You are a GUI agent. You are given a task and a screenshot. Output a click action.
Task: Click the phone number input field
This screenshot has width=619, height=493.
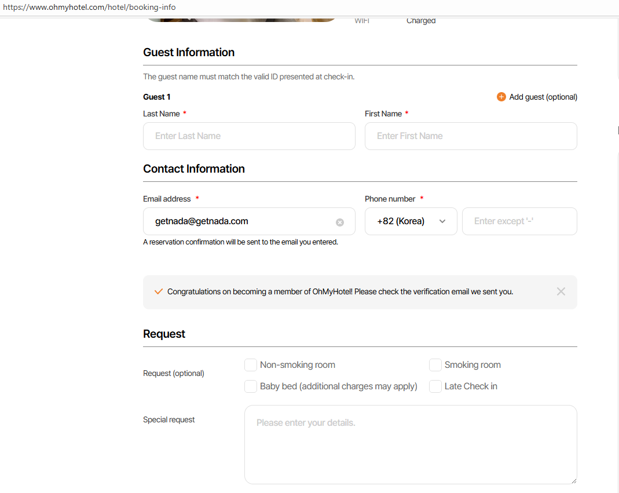pos(519,221)
